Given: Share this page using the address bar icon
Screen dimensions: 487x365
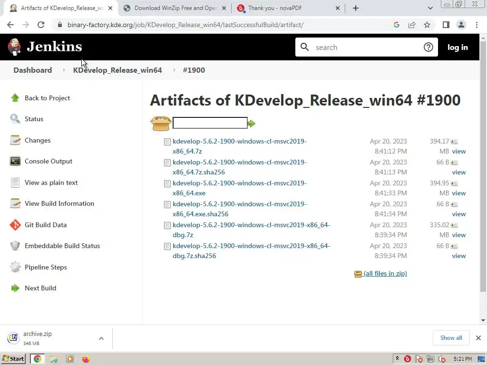Looking at the screenshot, I should (x=412, y=25).
